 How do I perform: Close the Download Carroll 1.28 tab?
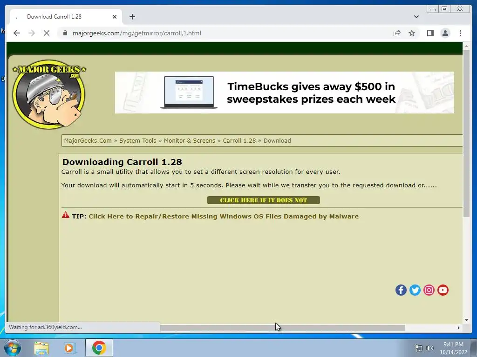coord(115,17)
